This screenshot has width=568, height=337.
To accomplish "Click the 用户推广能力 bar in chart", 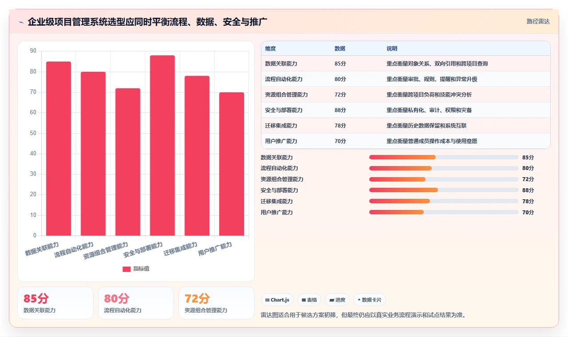I will pos(232,164).
